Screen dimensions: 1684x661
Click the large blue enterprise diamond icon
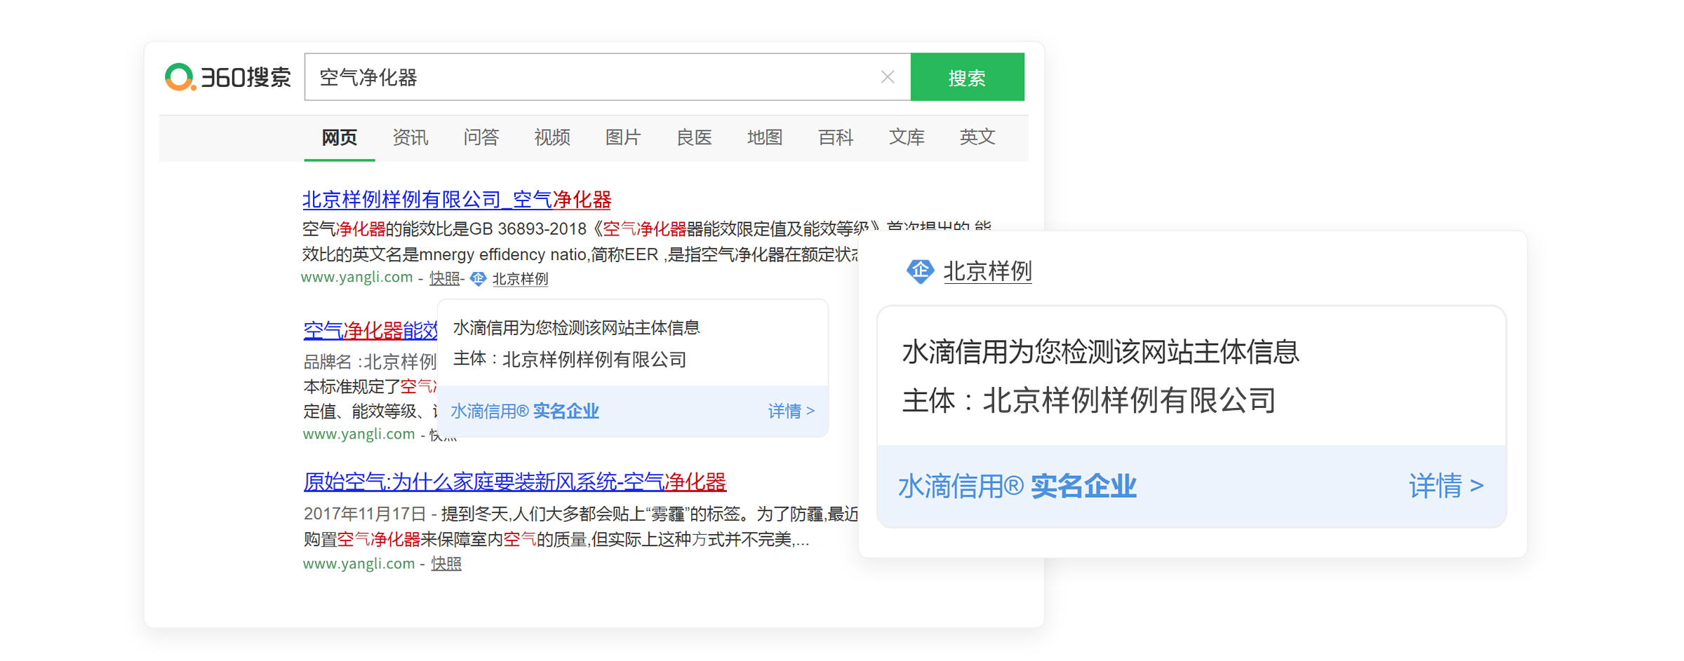[x=919, y=271]
